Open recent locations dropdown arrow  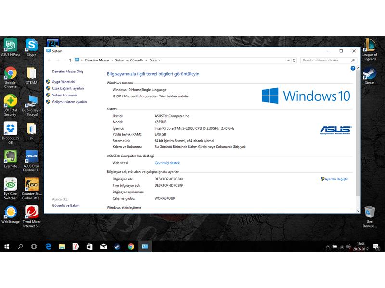tap(64, 60)
